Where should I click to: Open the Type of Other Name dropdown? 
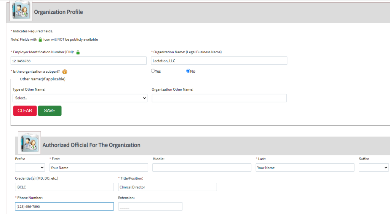coord(80,98)
